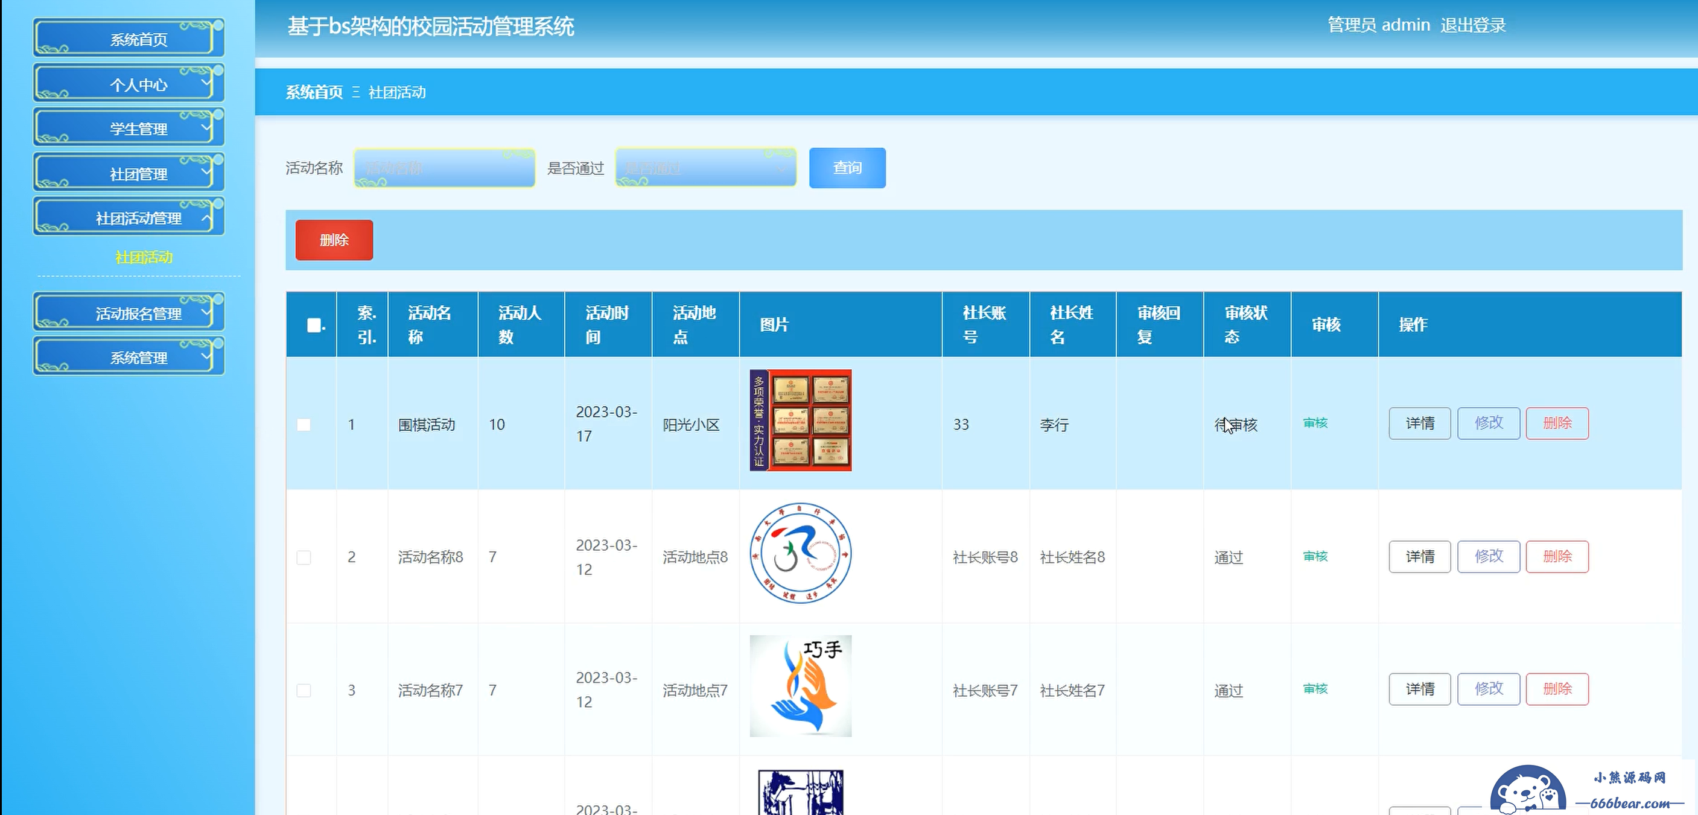1698x815 pixels.
Task: Click 删除 for 活动名称8 row
Action: tap(1557, 557)
